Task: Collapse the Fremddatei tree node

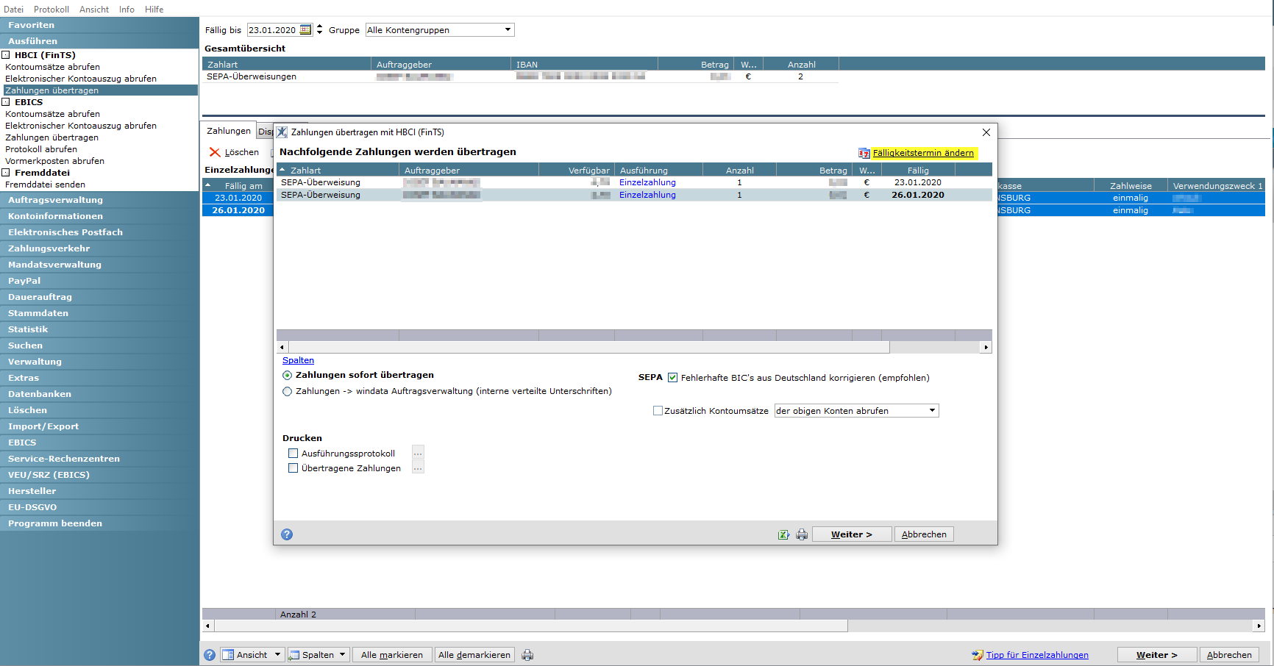Action: pos(6,173)
